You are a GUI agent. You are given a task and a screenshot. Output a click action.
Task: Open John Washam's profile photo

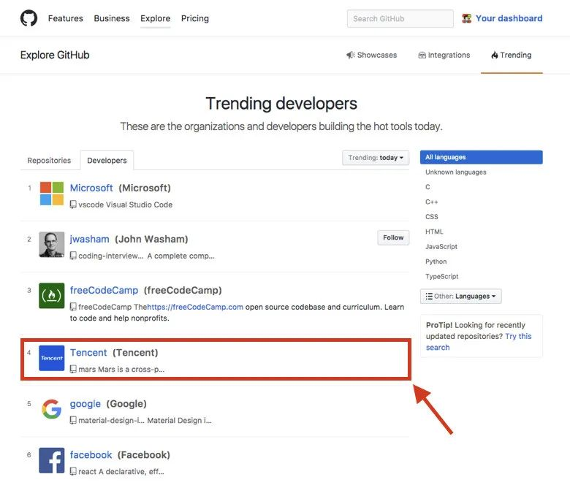52,245
